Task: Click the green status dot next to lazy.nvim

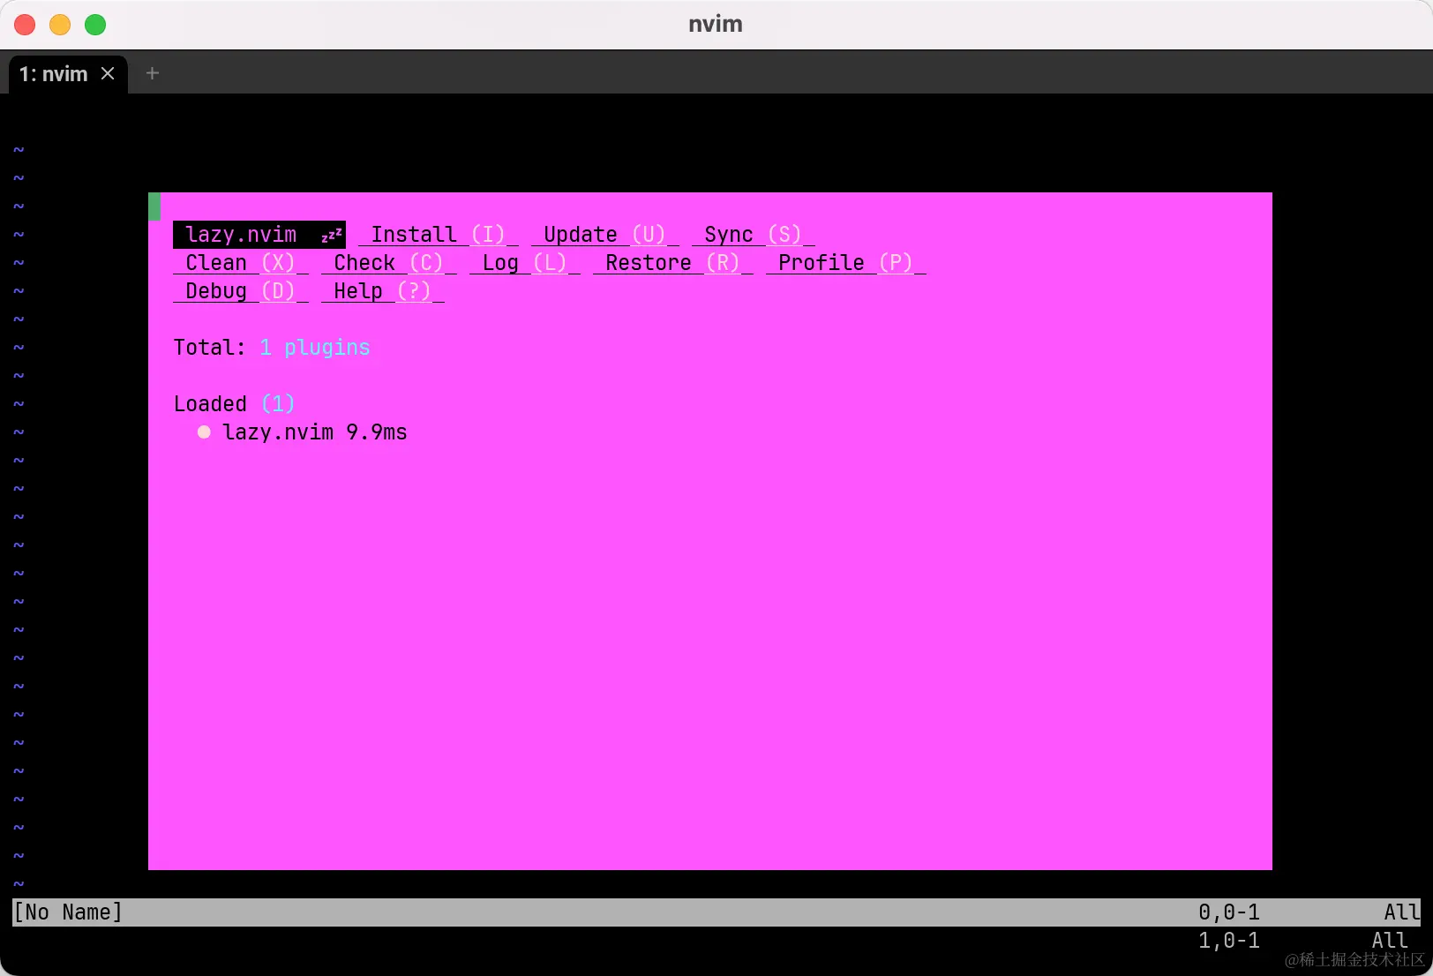Action: [204, 432]
